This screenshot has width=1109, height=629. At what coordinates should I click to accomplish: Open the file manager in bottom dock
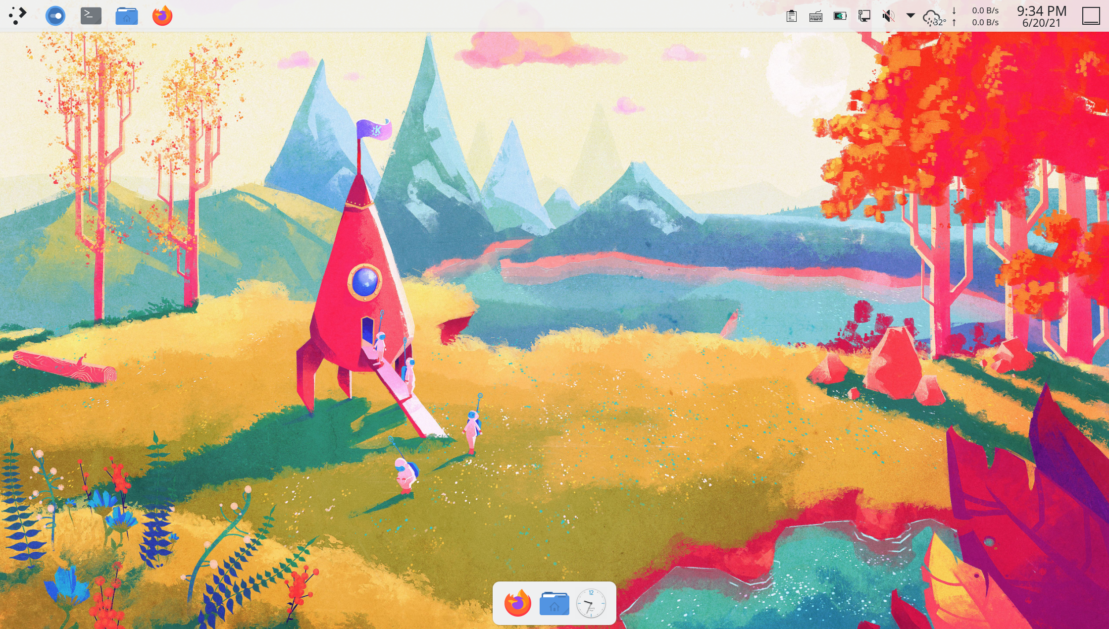pyautogui.click(x=554, y=603)
